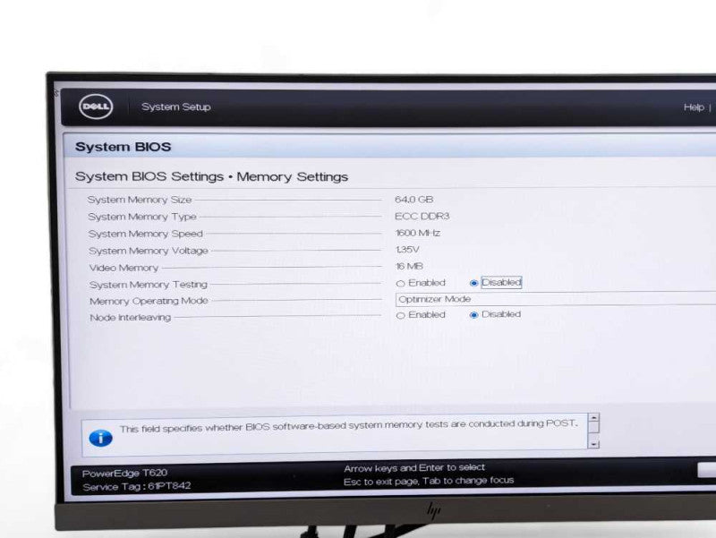Viewport: 716px width, 538px height.
Task: Select the Node Interleaving label
Action: [x=130, y=318]
